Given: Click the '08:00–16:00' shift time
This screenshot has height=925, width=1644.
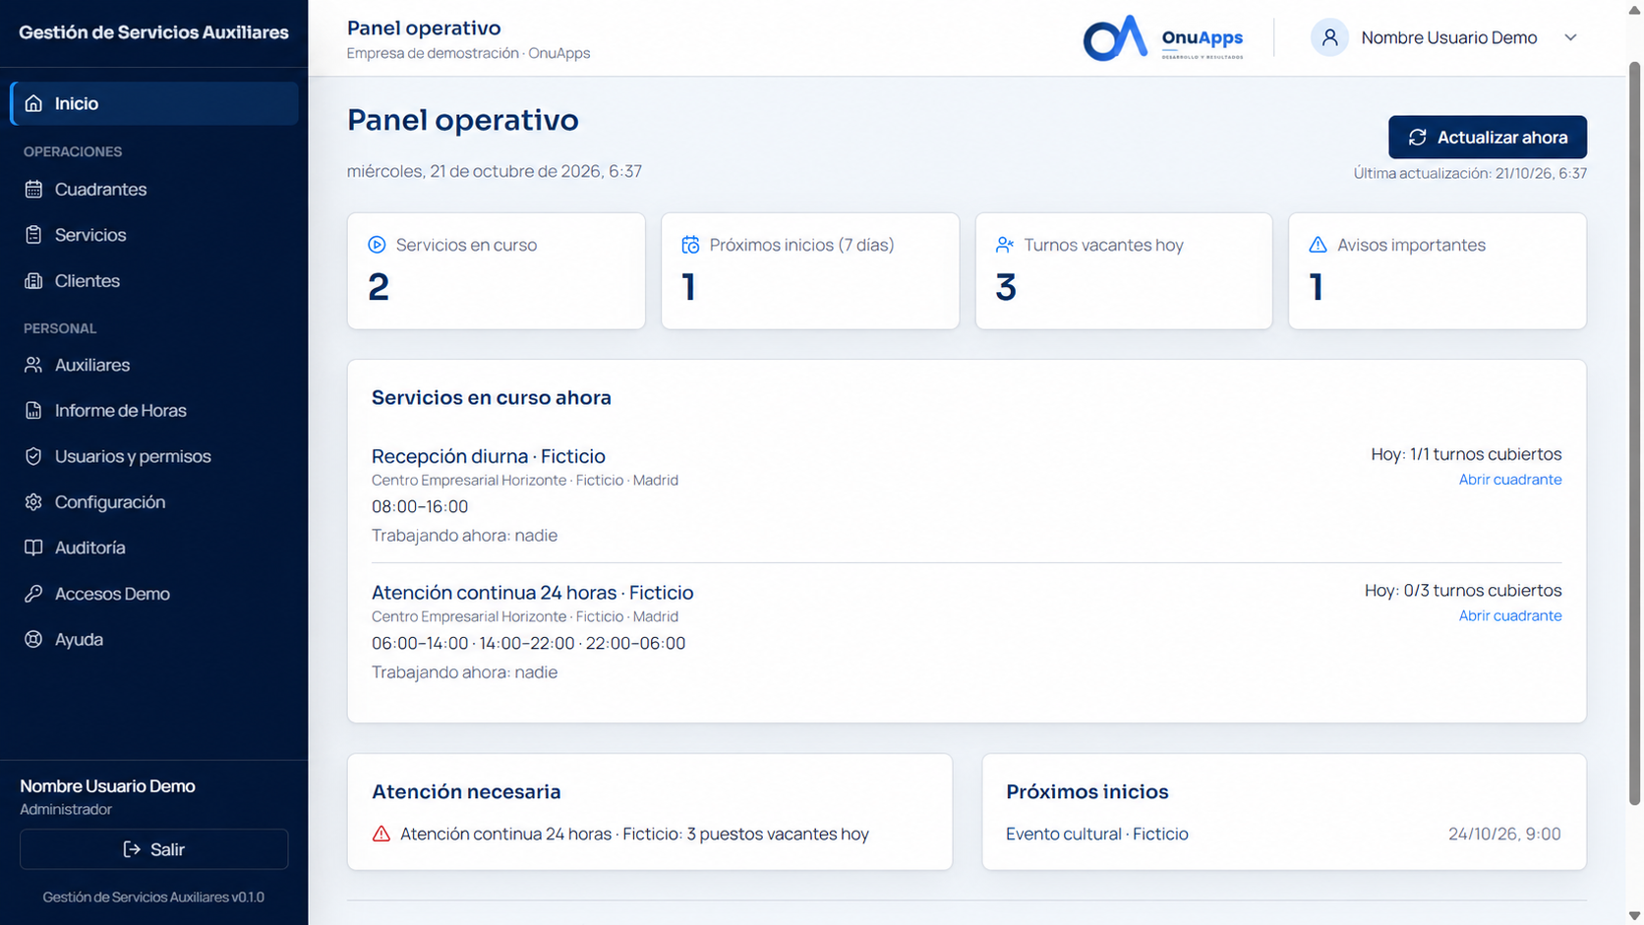Looking at the screenshot, I should pyautogui.click(x=420, y=506).
